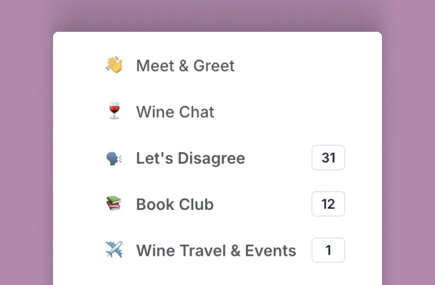
Task: Click the wine glass emoji icon
Action: pos(114,112)
